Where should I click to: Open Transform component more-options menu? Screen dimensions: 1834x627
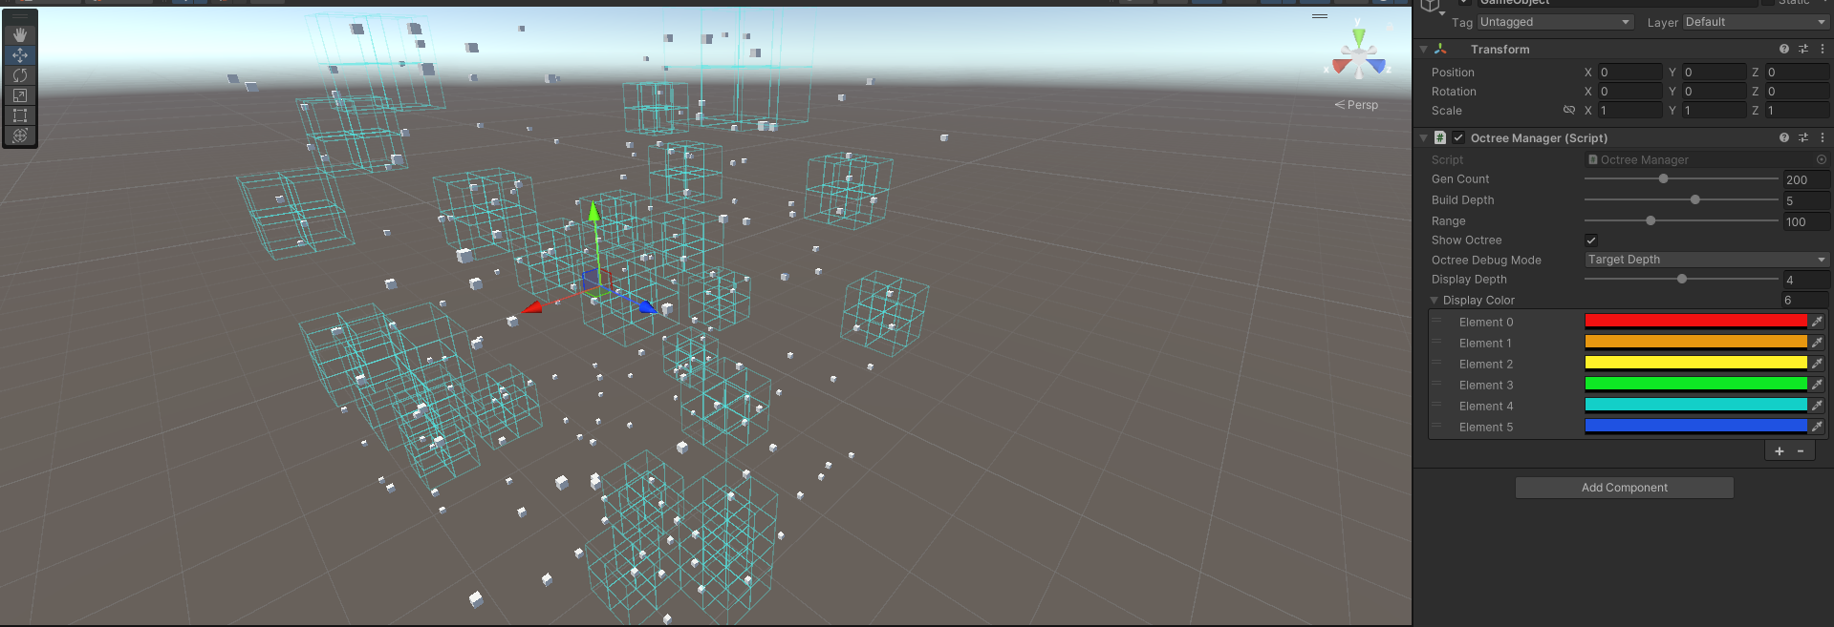1822,49
